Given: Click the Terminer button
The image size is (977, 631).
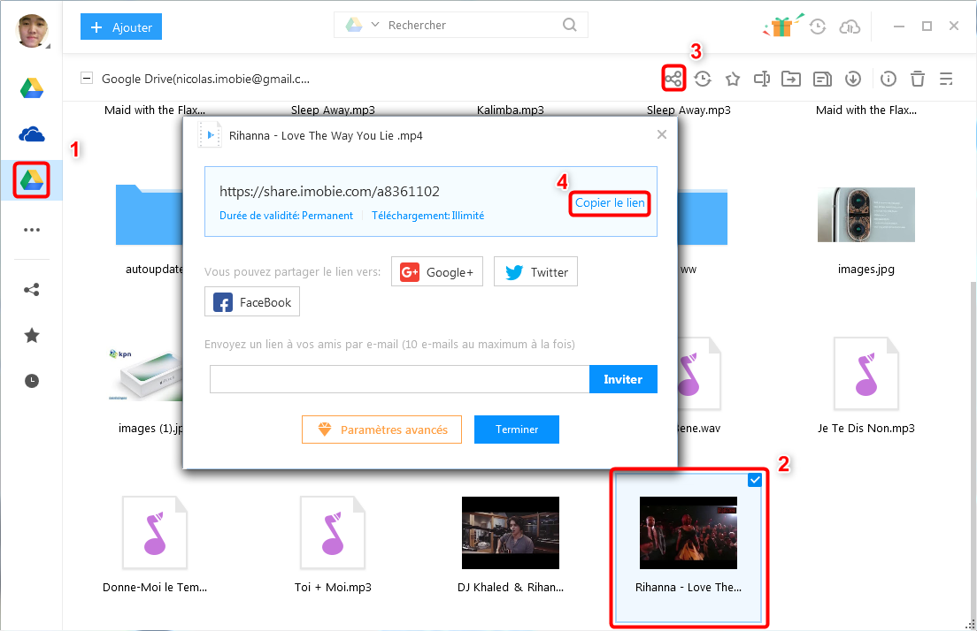Looking at the screenshot, I should (x=517, y=430).
